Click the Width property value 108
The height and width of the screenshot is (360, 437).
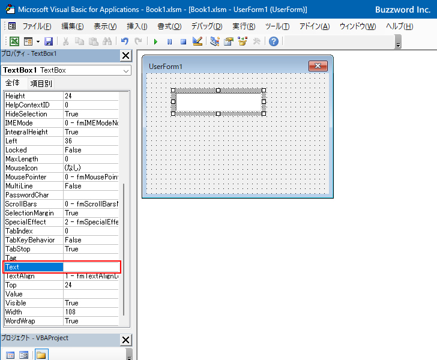pyautogui.click(x=91, y=312)
